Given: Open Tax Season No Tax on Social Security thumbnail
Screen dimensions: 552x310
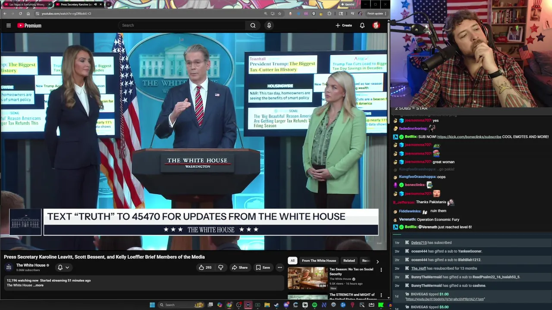Looking at the screenshot, I should (x=307, y=278).
